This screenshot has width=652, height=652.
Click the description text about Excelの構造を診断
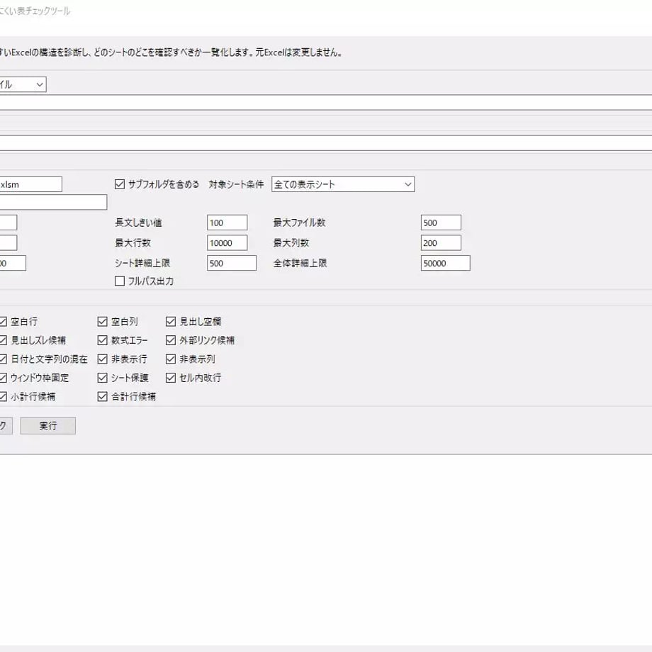(x=171, y=52)
